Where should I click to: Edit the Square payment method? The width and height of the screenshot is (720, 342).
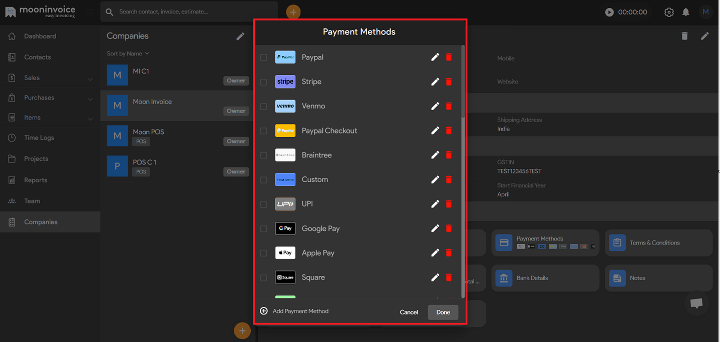(435, 277)
